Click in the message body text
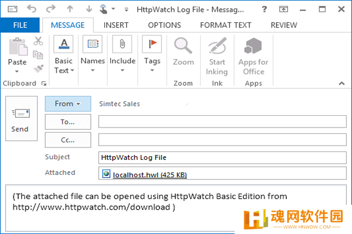Image resolution: width=352 pixels, height=234 pixels. 150,201
